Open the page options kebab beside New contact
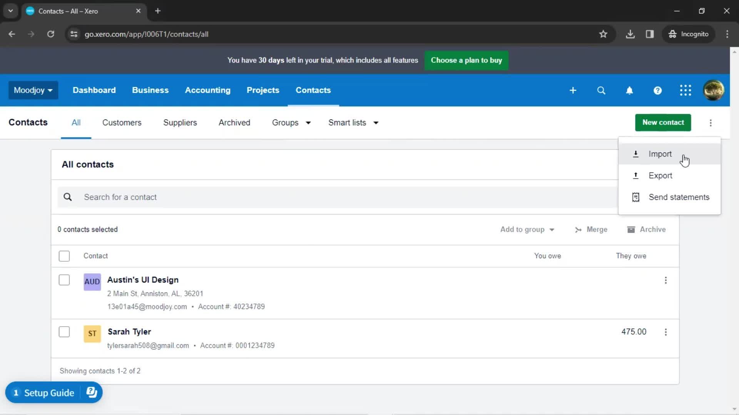739x415 pixels. pos(711,123)
